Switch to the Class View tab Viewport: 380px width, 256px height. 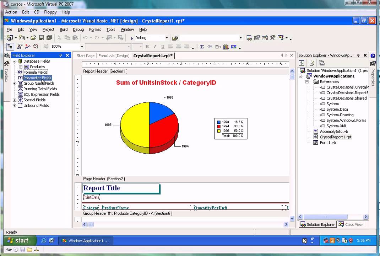[x=351, y=224]
